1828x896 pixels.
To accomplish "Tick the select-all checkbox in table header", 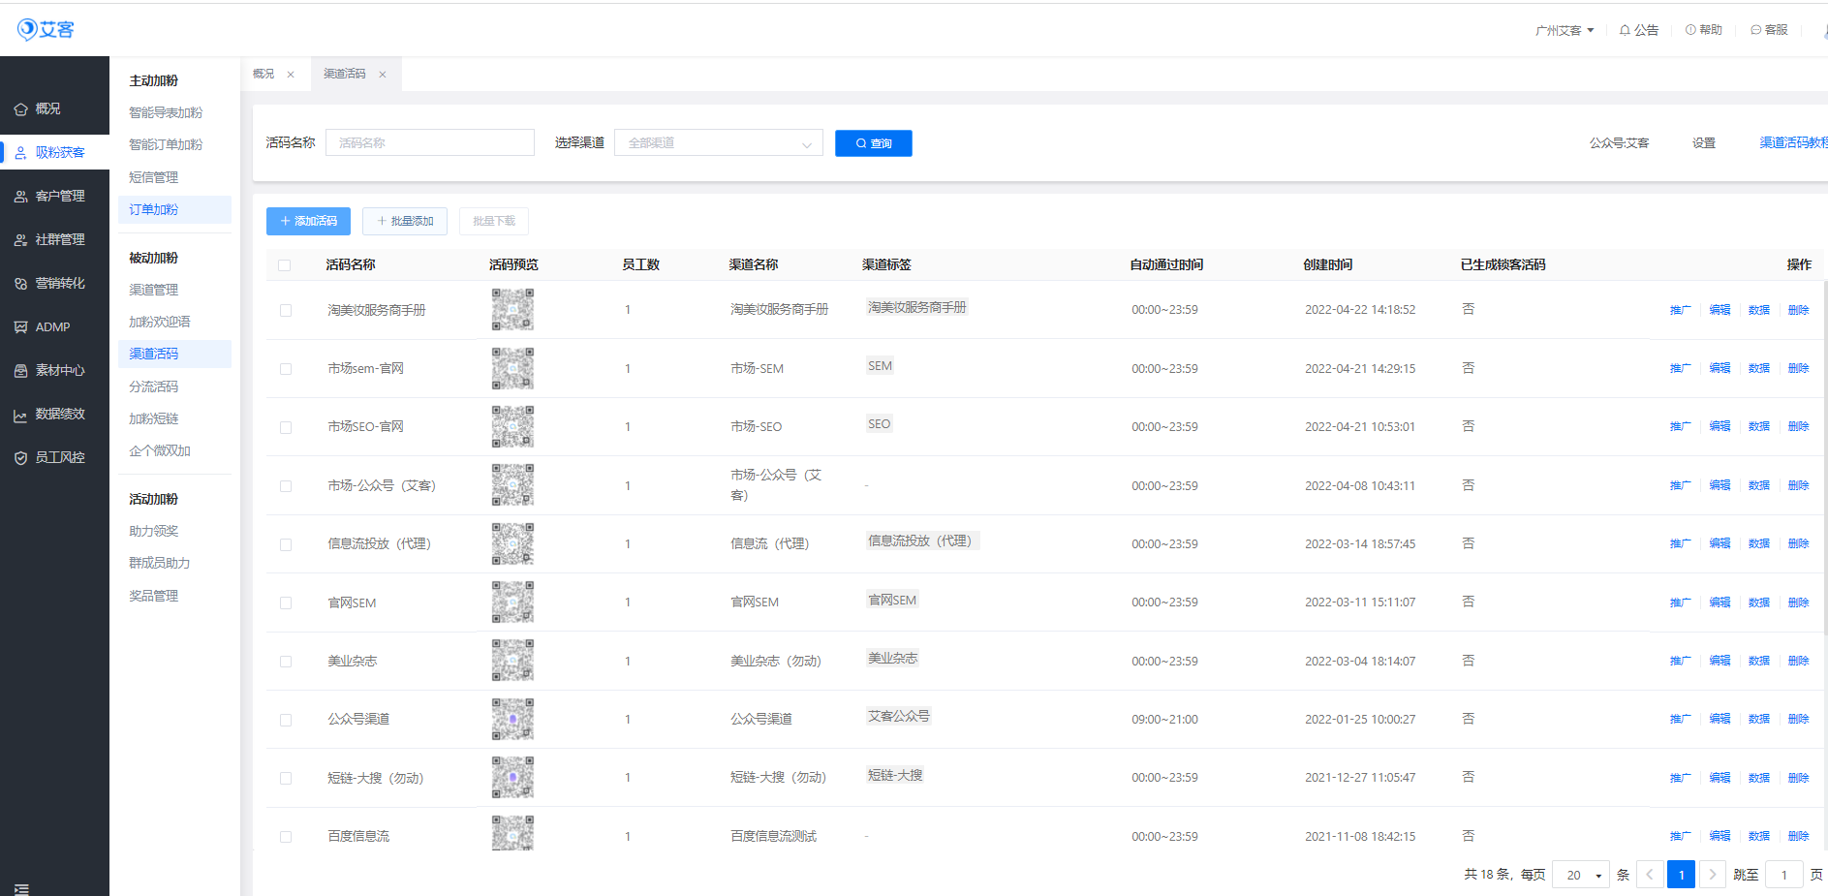I will pyautogui.click(x=285, y=265).
